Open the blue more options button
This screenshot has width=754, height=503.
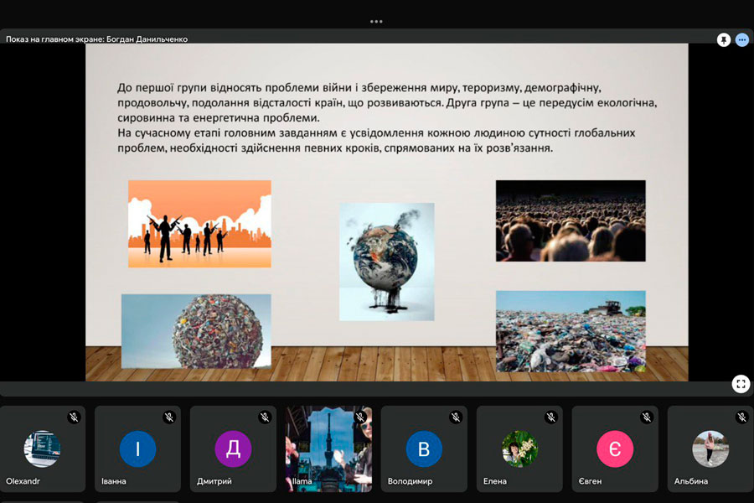[x=742, y=40]
